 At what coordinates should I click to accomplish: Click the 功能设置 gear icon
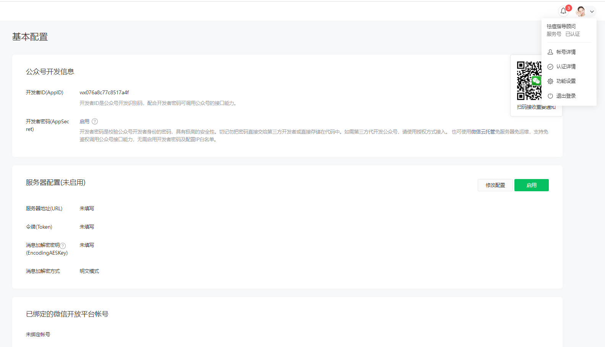click(x=550, y=81)
